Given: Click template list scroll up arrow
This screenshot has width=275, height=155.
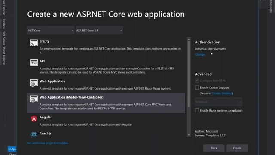Looking at the screenshot, I should [x=189, y=39].
